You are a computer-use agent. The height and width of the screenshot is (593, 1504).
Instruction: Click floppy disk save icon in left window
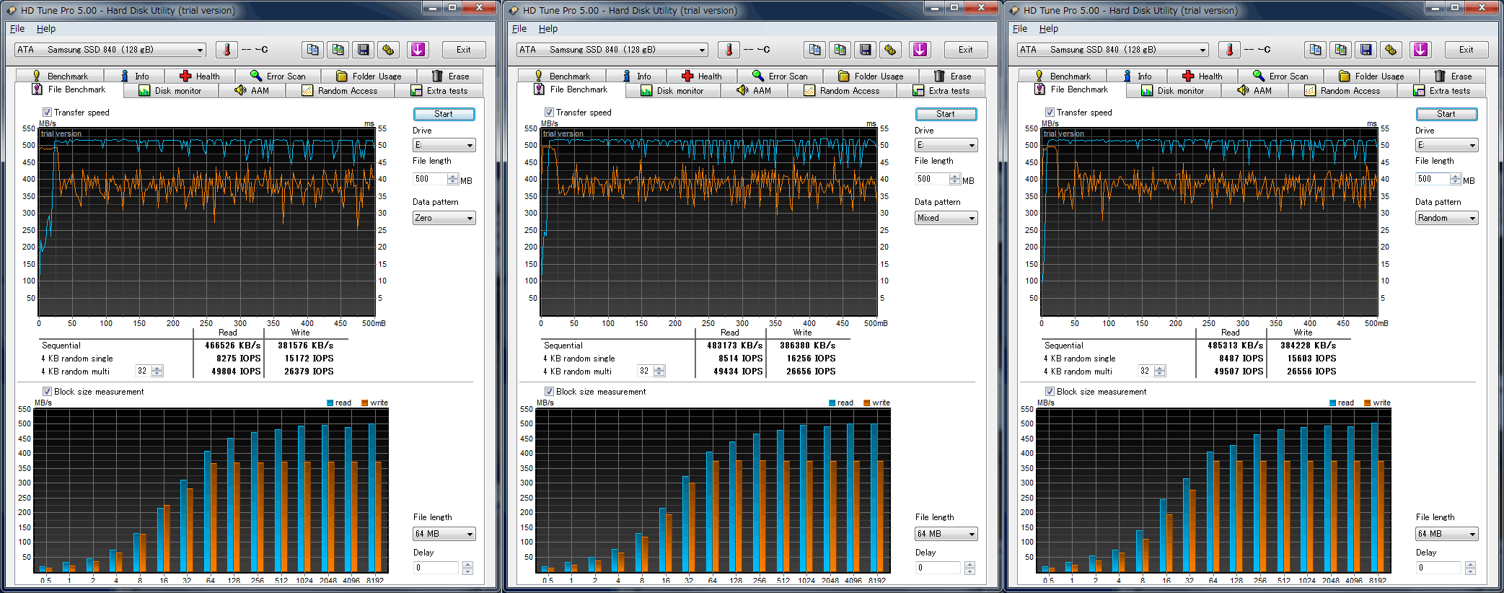(364, 50)
